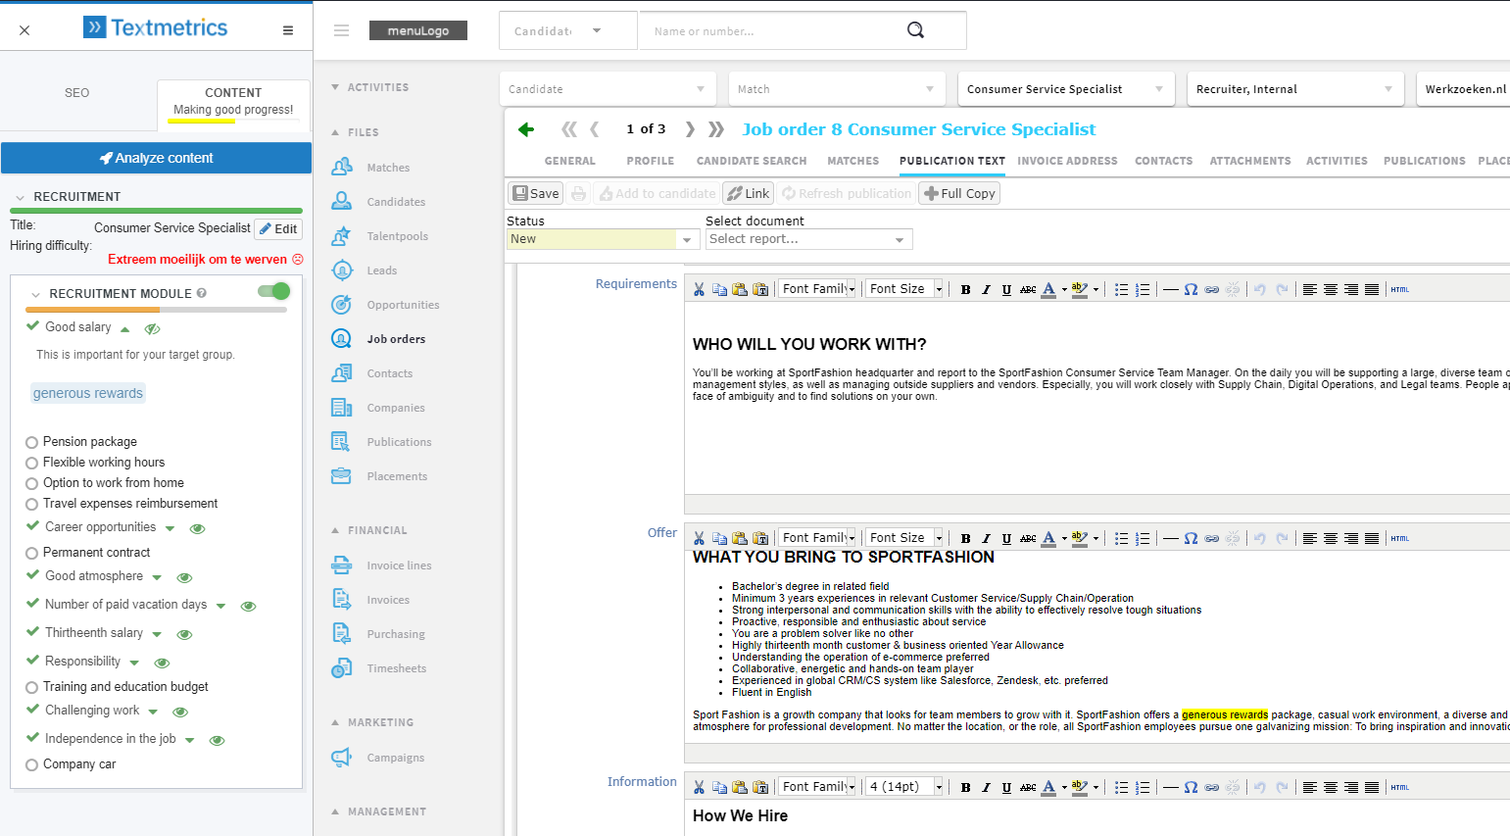
Task: Open the Matches sidebar icon
Action: coord(341,168)
